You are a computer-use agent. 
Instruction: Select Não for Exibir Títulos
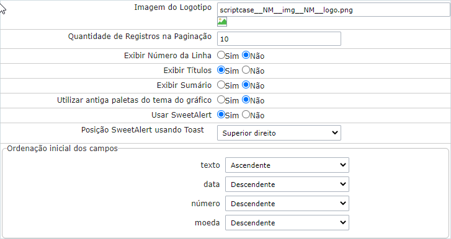(246, 70)
